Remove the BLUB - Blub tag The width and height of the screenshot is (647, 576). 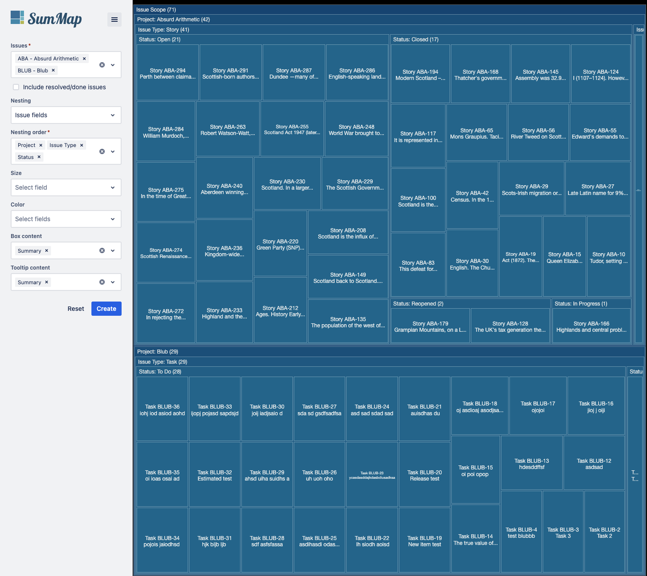(x=53, y=71)
